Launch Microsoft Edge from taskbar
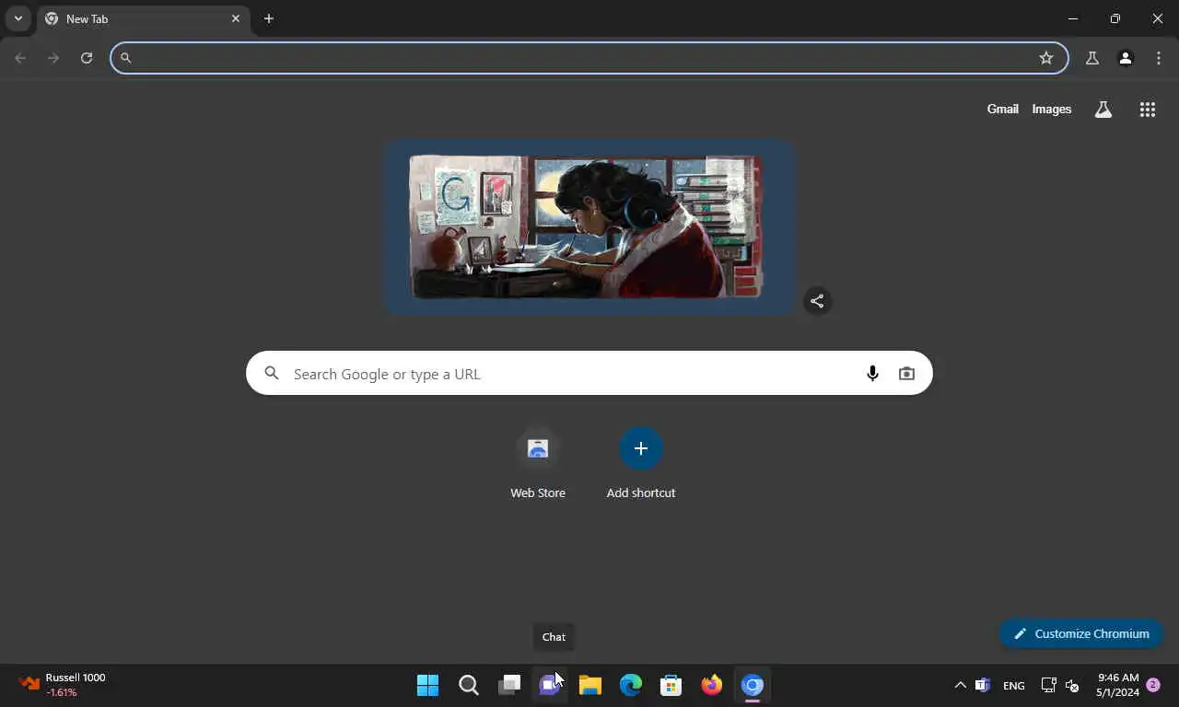 click(631, 685)
